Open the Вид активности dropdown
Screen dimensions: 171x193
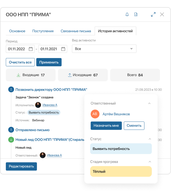104,49
